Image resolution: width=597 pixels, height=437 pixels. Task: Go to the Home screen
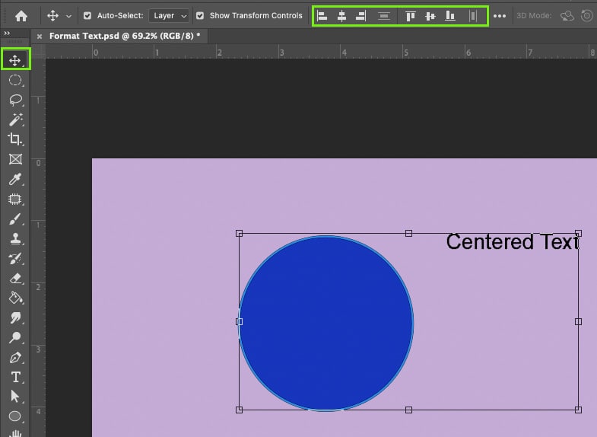click(21, 15)
